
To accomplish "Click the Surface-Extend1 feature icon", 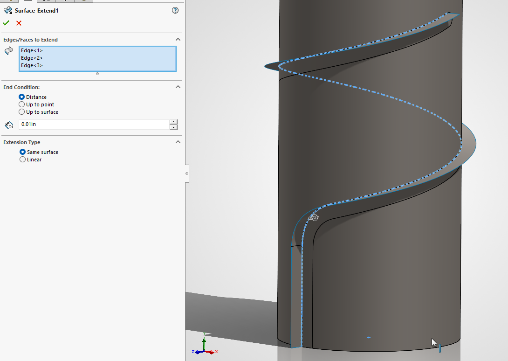I will pyautogui.click(x=8, y=10).
